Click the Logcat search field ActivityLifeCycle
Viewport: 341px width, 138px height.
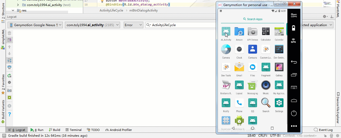(180, 25)
